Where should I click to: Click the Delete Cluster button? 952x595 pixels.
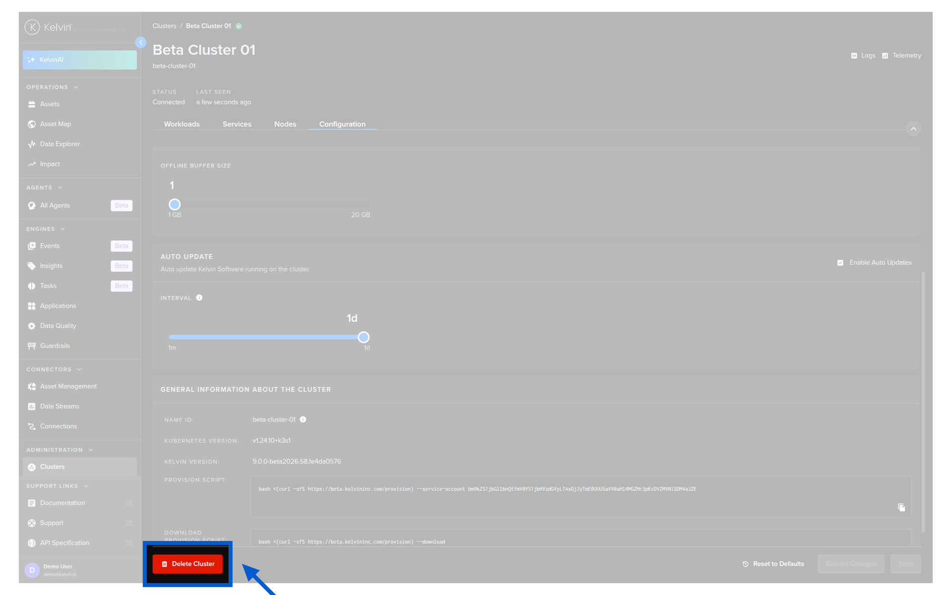point(187,564)
